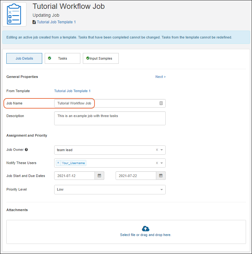Switch to the Input Samples tab
This screenshot has height=254, width=252.
click(101, 58)
